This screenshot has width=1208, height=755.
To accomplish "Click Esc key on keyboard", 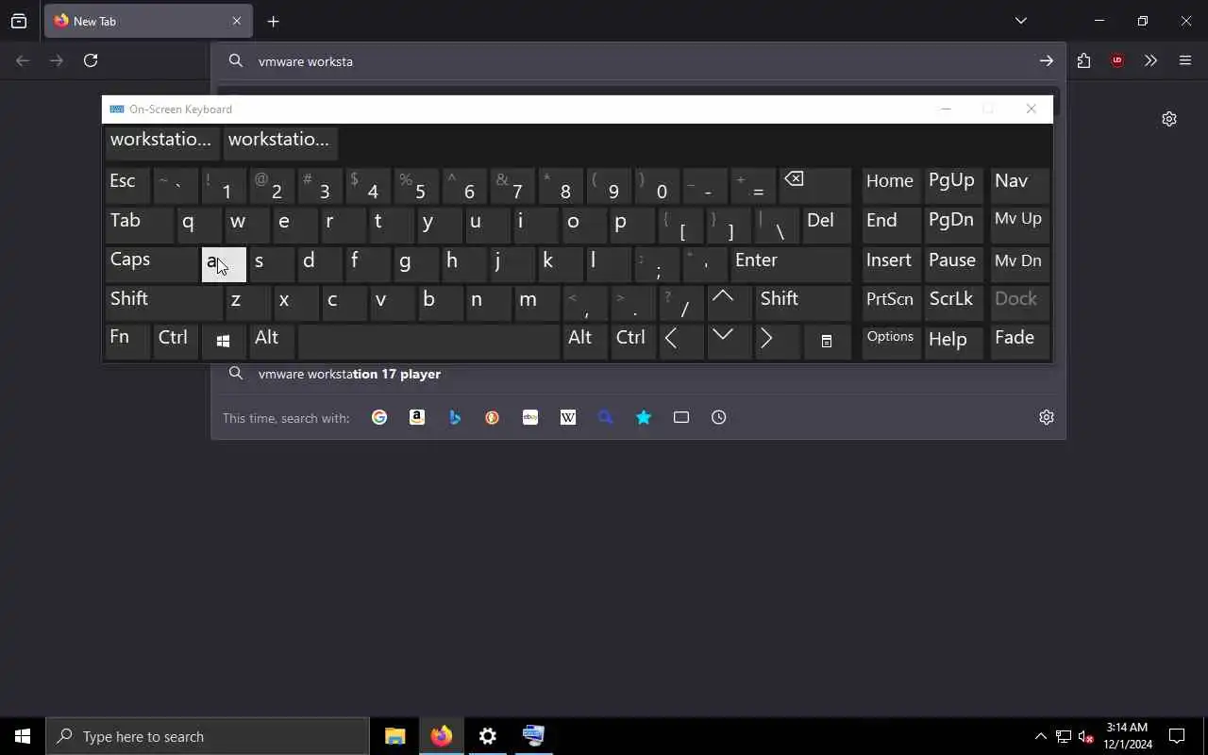I will pyautogui.click(x=127, y=186).
